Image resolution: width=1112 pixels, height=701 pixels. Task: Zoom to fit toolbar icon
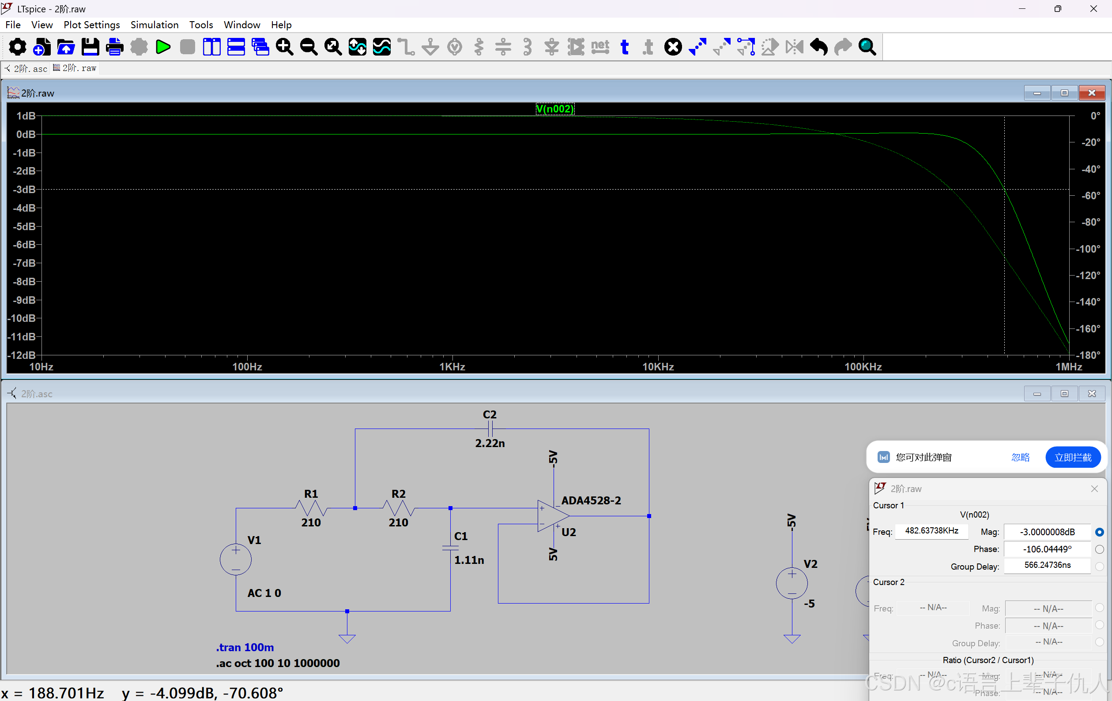pos(333,47)
